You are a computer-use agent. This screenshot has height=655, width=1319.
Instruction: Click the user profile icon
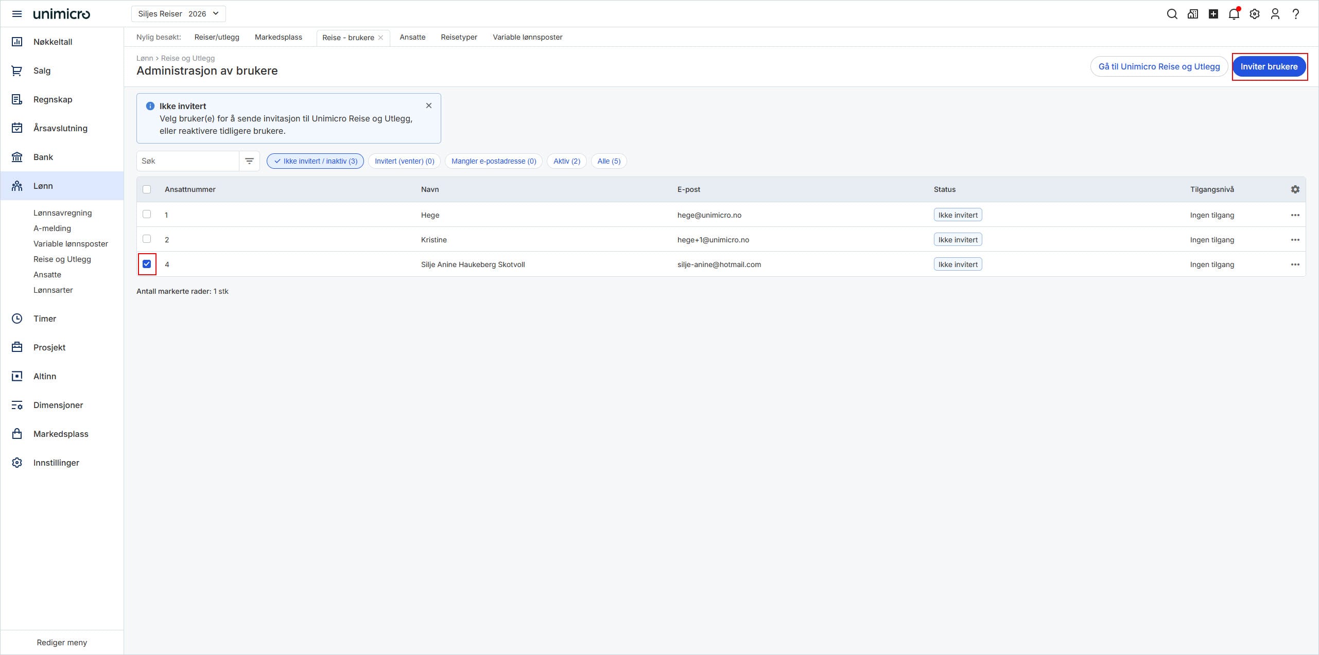(x=1275, y=14)
